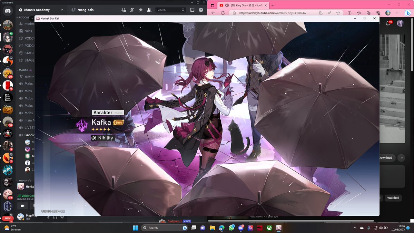Open Threads icon in Discord channel header
This screenshot has width=414, height=233.
(x=123, y=10)
